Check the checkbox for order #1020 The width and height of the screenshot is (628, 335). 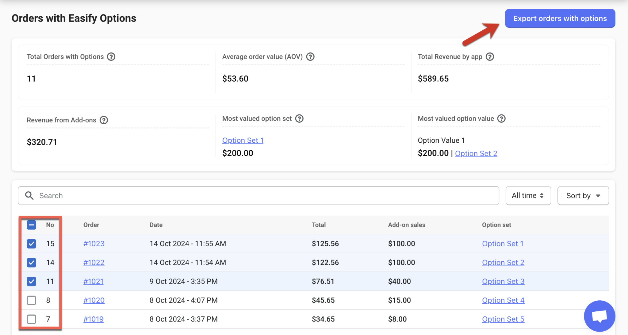click(x=31, y=300)
